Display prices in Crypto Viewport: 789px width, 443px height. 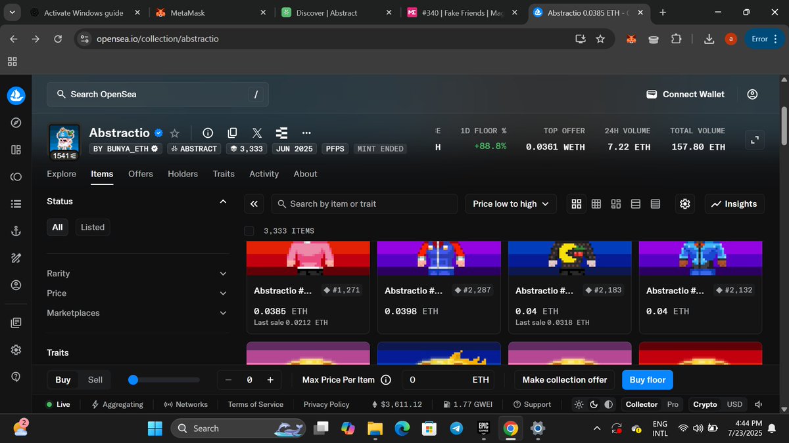pyautogui.click(x=705, y=404)
